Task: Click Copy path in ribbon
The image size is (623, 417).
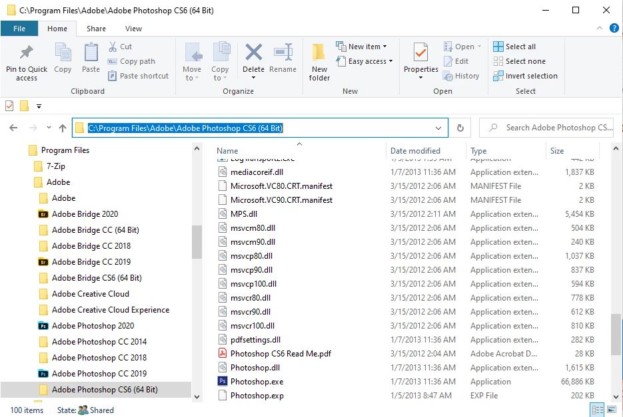Action: 131,61
